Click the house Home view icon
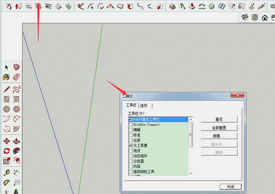This screenshot has width=275, height=194. click(x=265, y=18)
